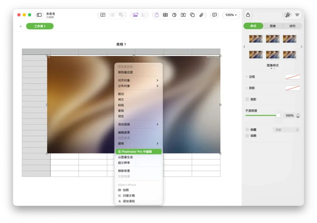Screen dimensions: 317x223
Task: Click the purple clipboard toolbar icon
Action: 157,15
